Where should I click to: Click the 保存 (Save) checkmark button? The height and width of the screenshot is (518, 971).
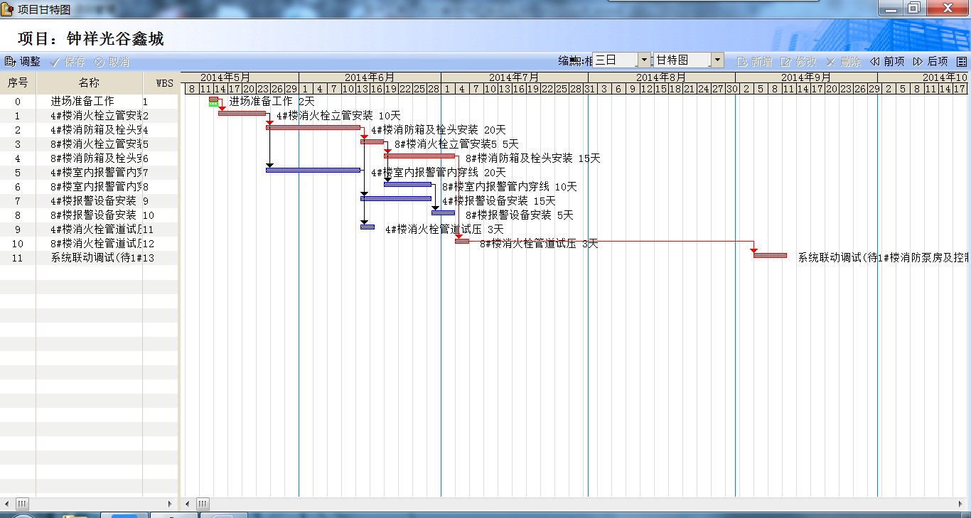tap(68, 62)
